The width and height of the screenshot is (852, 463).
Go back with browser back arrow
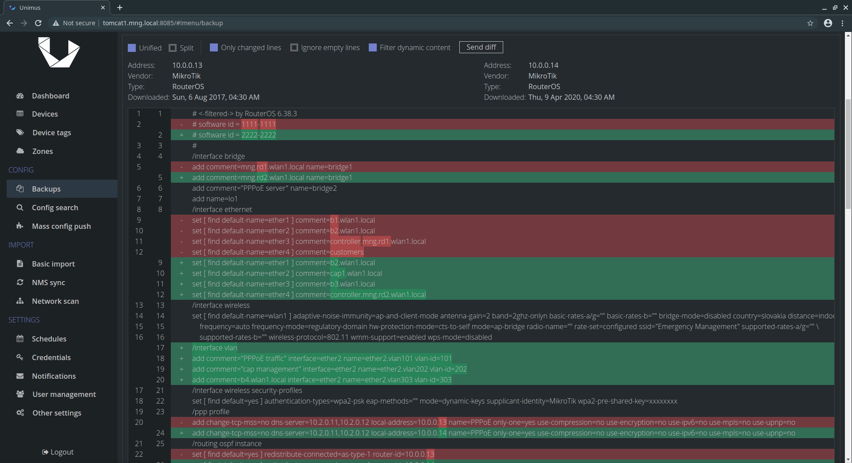pyautogui.click(x=10, y=23)
